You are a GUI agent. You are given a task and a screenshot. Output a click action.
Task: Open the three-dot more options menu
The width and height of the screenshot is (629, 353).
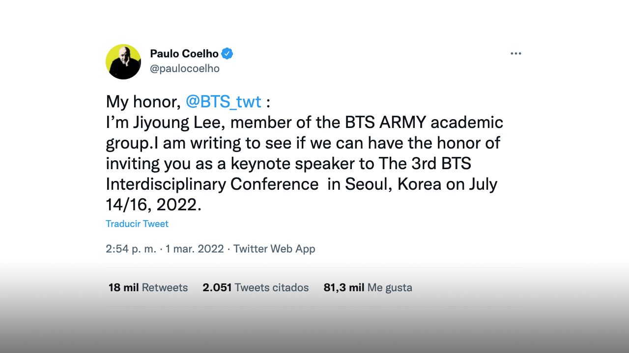click(515, 53)
